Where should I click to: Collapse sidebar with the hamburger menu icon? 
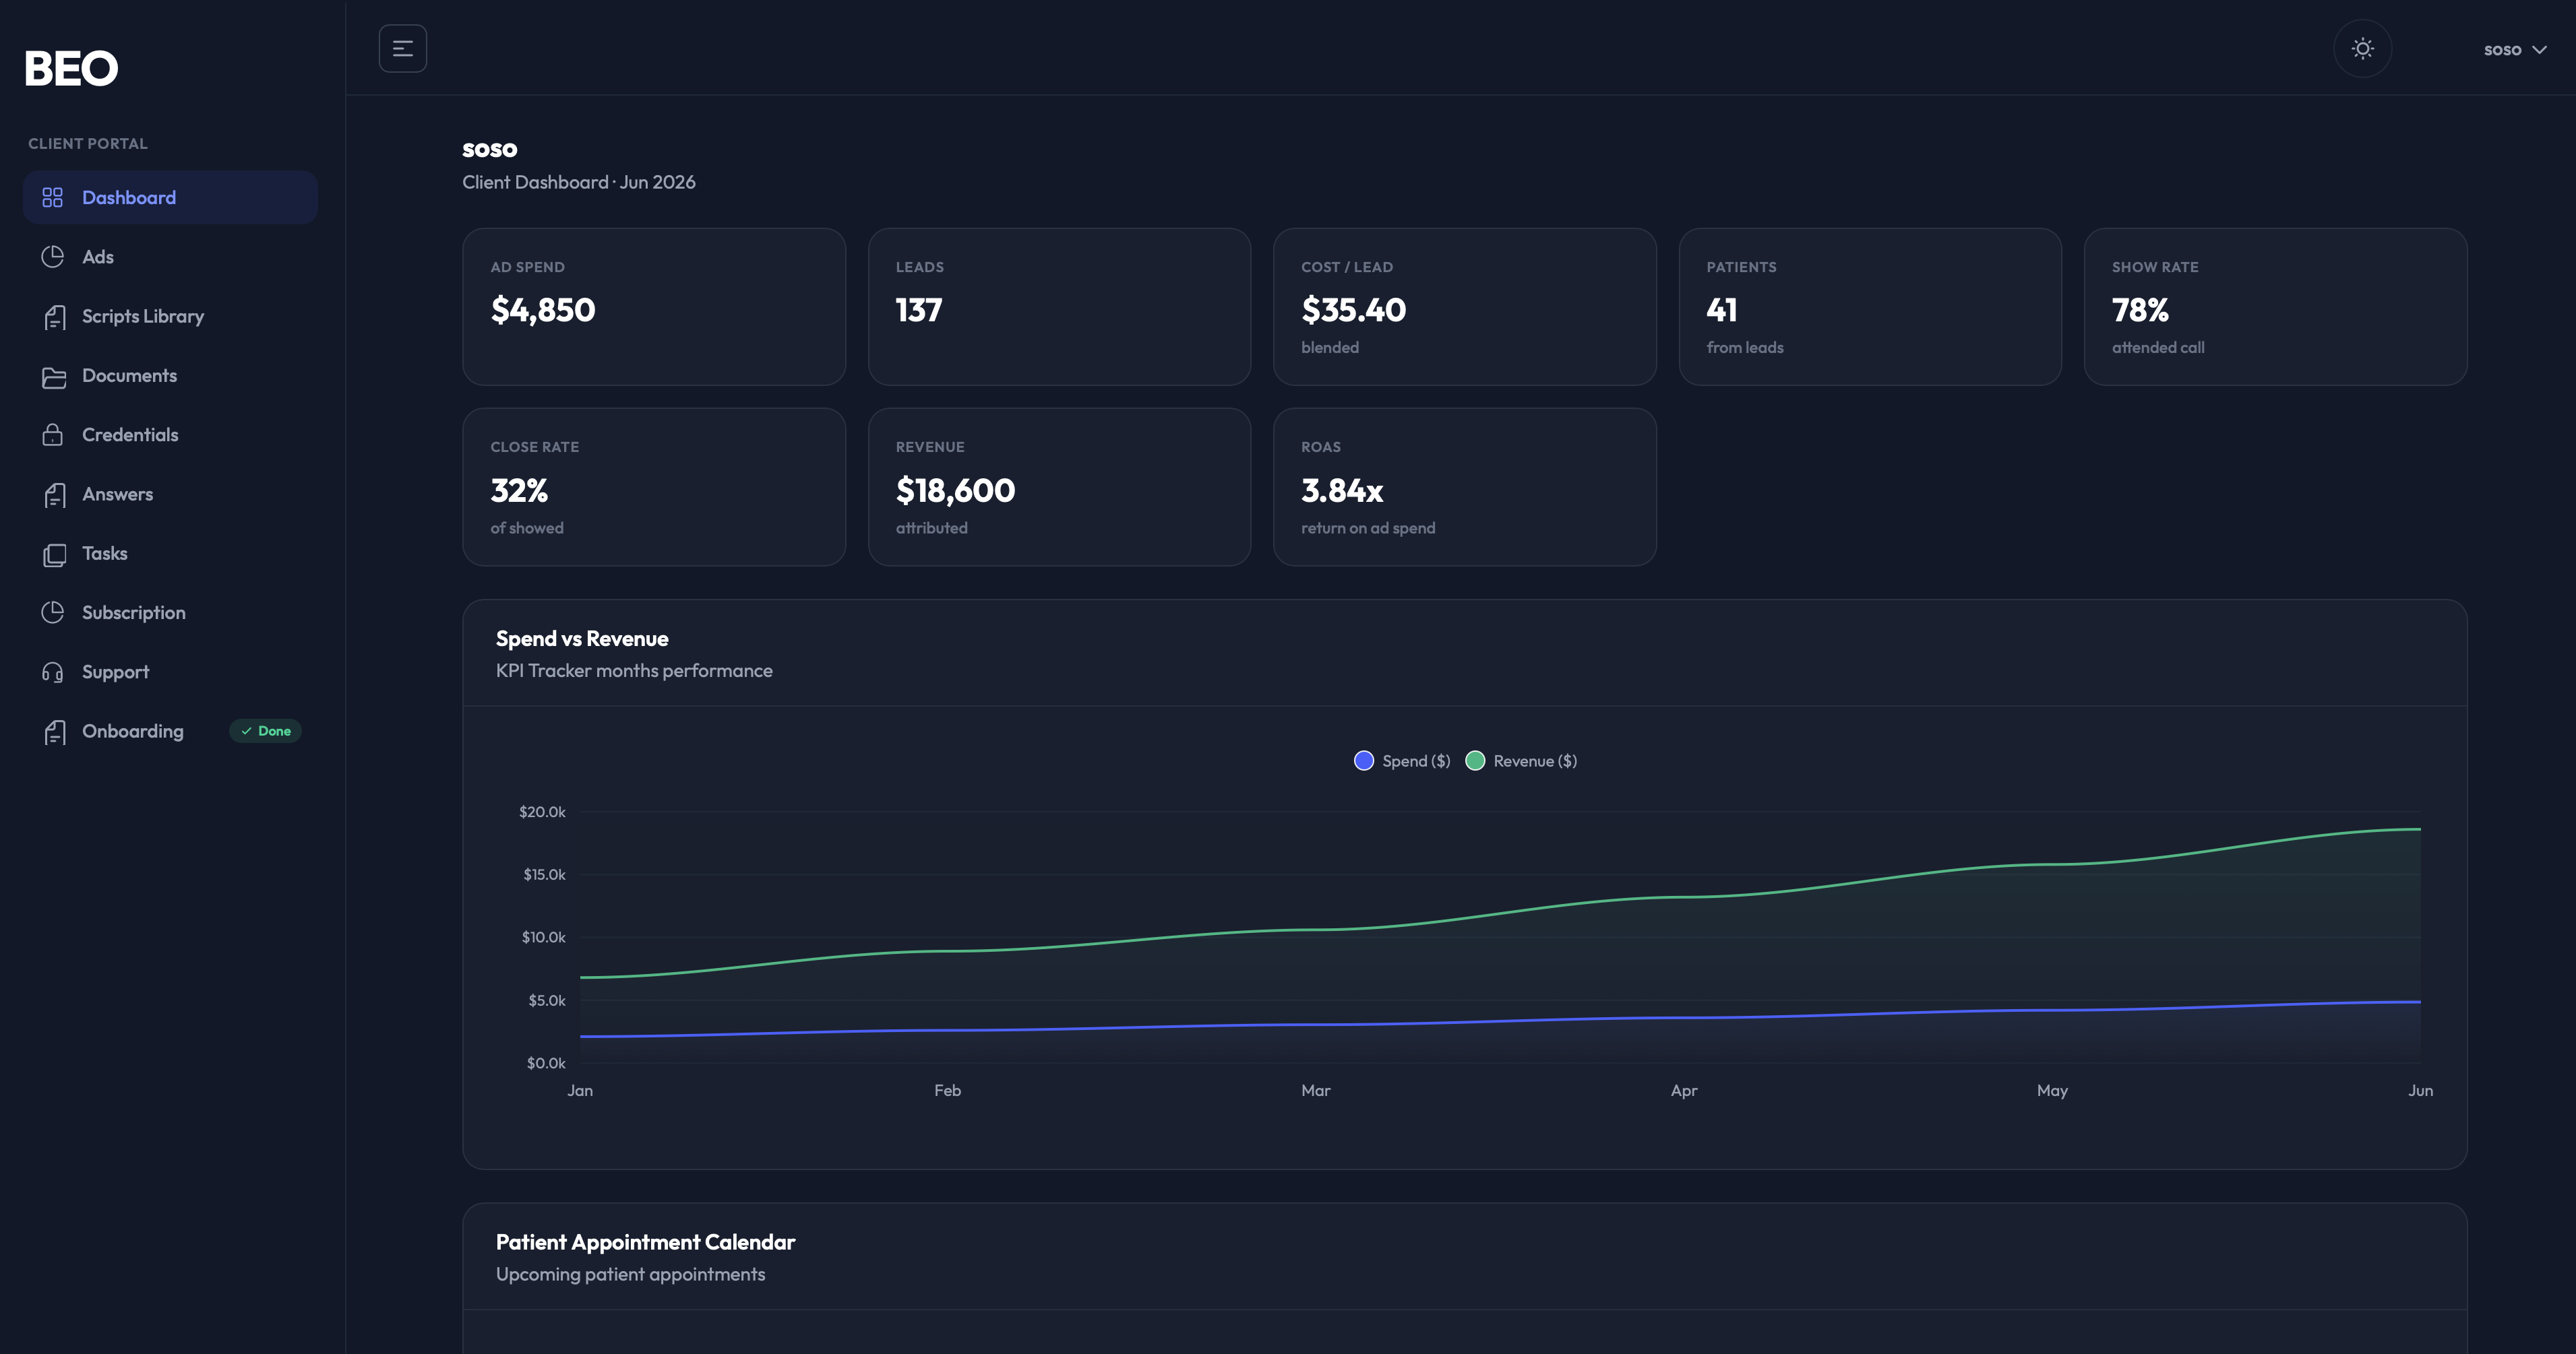402,48
